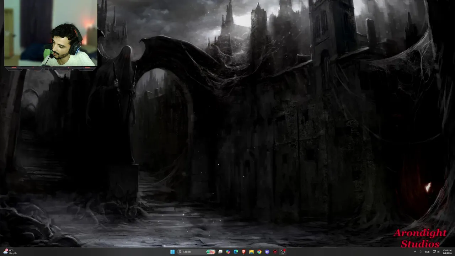
Task: Expand the hidden system tray icons
Action: pyautogui.click(x=415, y=252)
